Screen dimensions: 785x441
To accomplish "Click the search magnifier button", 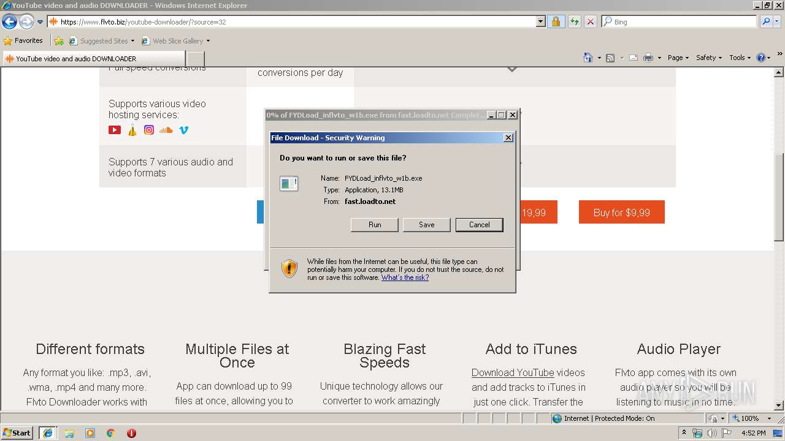I will tap(765, 22).
